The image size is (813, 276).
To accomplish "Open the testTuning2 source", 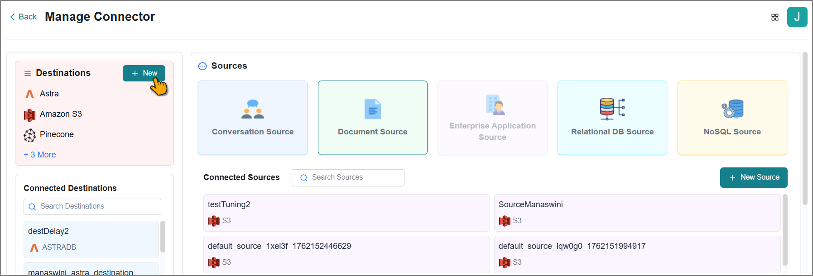I will [346, 213].
